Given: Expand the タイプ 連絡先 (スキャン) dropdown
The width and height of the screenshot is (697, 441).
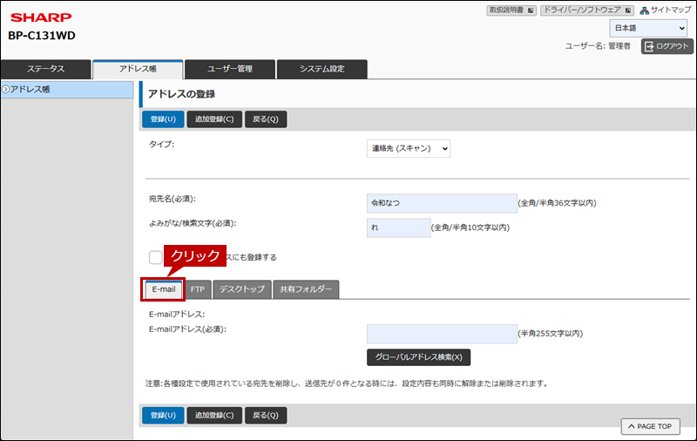Looking at the screenshot, I should coord(409,149).
